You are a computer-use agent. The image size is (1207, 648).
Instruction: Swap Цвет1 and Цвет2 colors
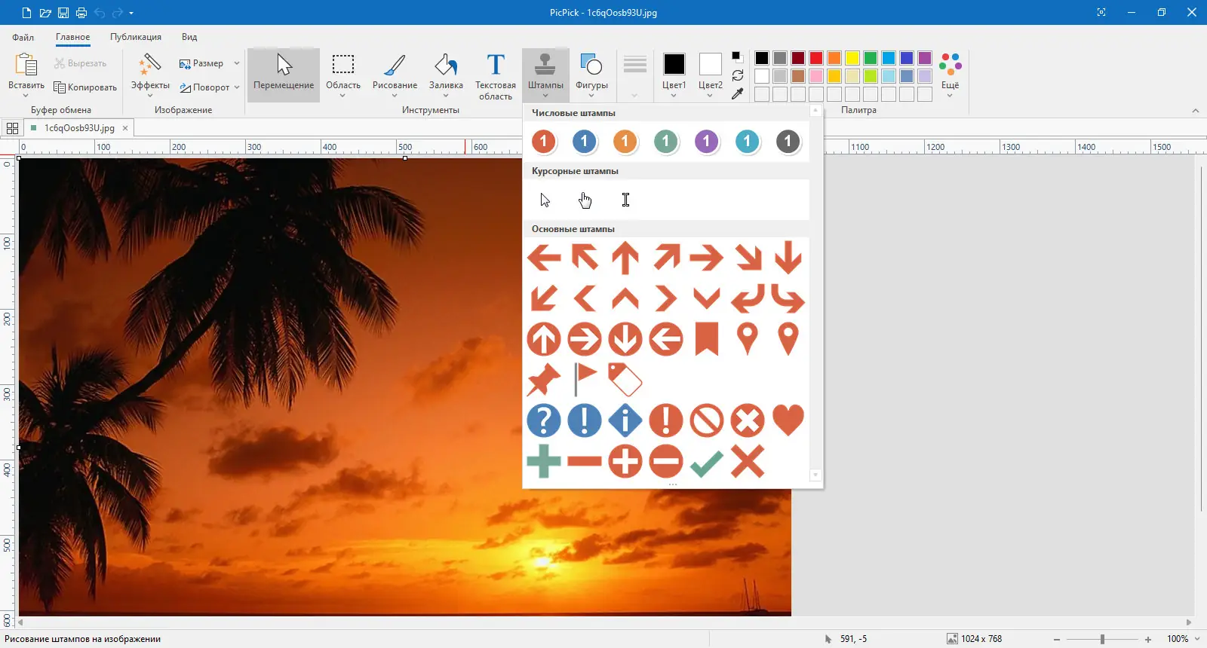tap(737, 75)
